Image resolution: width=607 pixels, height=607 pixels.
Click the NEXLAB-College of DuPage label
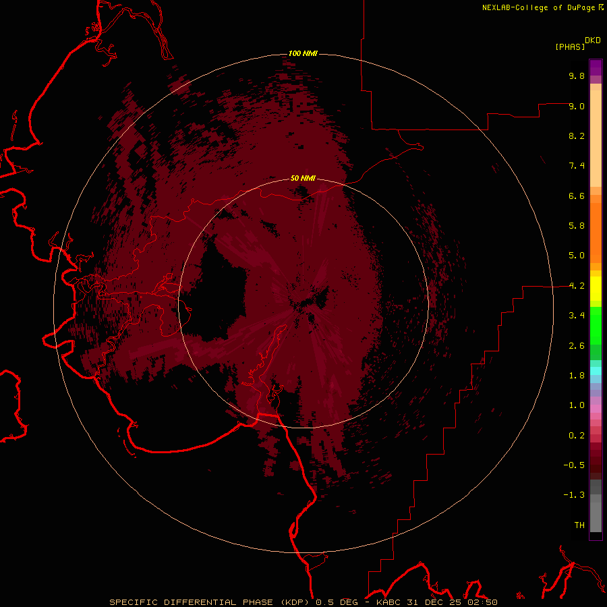point(538,7)
